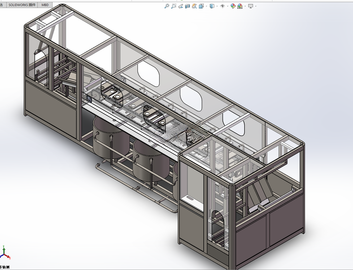
Task: Click the Previous View icon
Action: point(181,6)
